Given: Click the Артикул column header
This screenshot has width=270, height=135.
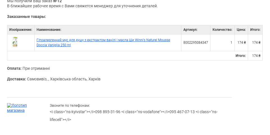Looking at the screenshot, I should click(x=190, y=30).
